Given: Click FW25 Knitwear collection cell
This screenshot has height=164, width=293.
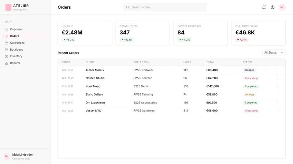Looking at the screenshot, I should 143,70.
